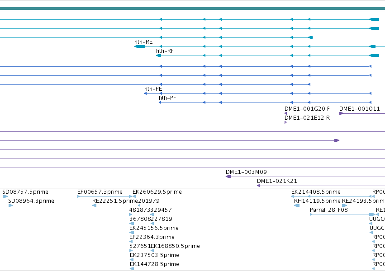This screenshot has height=271, width=385.
Task: Click the EK237503.5prime blue arrow glyph
Action: (132, 260)
